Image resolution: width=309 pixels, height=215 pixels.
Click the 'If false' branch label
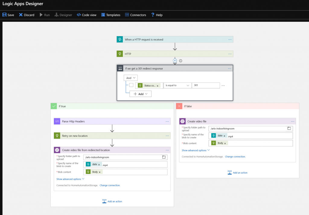(188, 106)
